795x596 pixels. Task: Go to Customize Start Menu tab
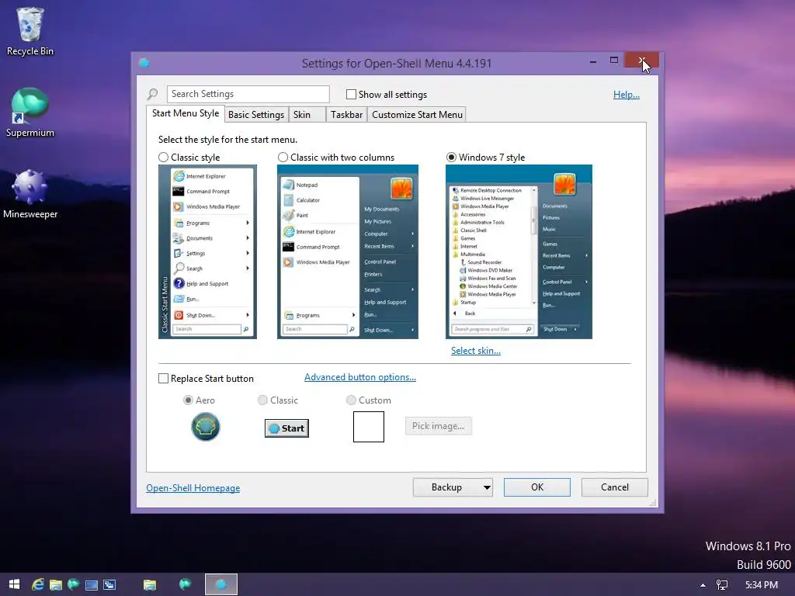point(417,115)
